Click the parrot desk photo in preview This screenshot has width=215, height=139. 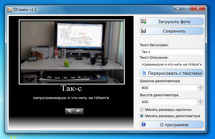(72, 52)
